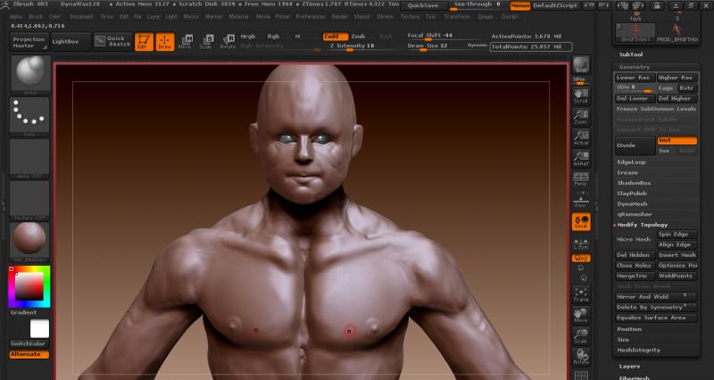
Task: Toggle Zsub sculpt mode
Action: coord(359,37)
